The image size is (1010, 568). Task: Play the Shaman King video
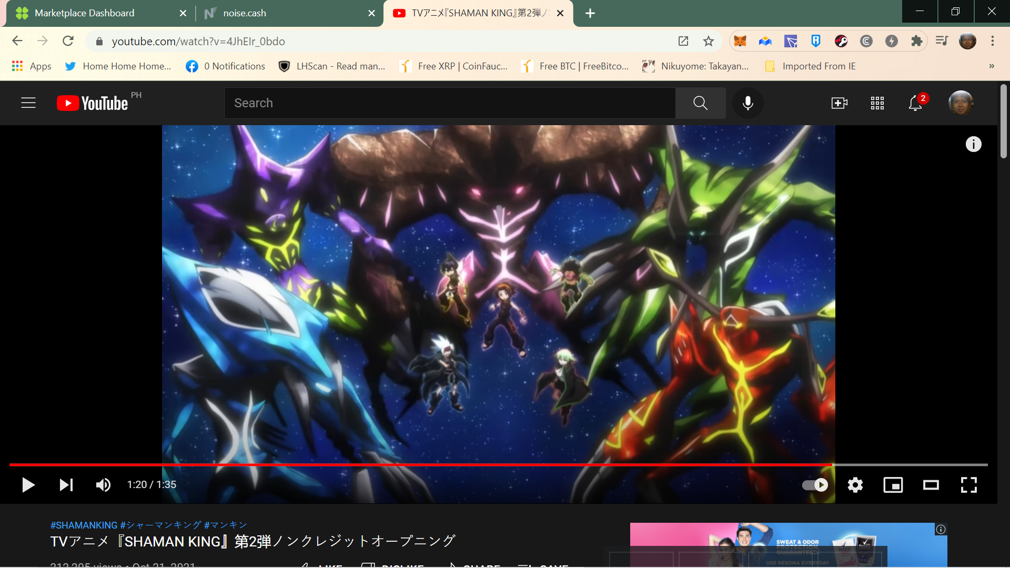pyautogui.click(x=28, y=485)
